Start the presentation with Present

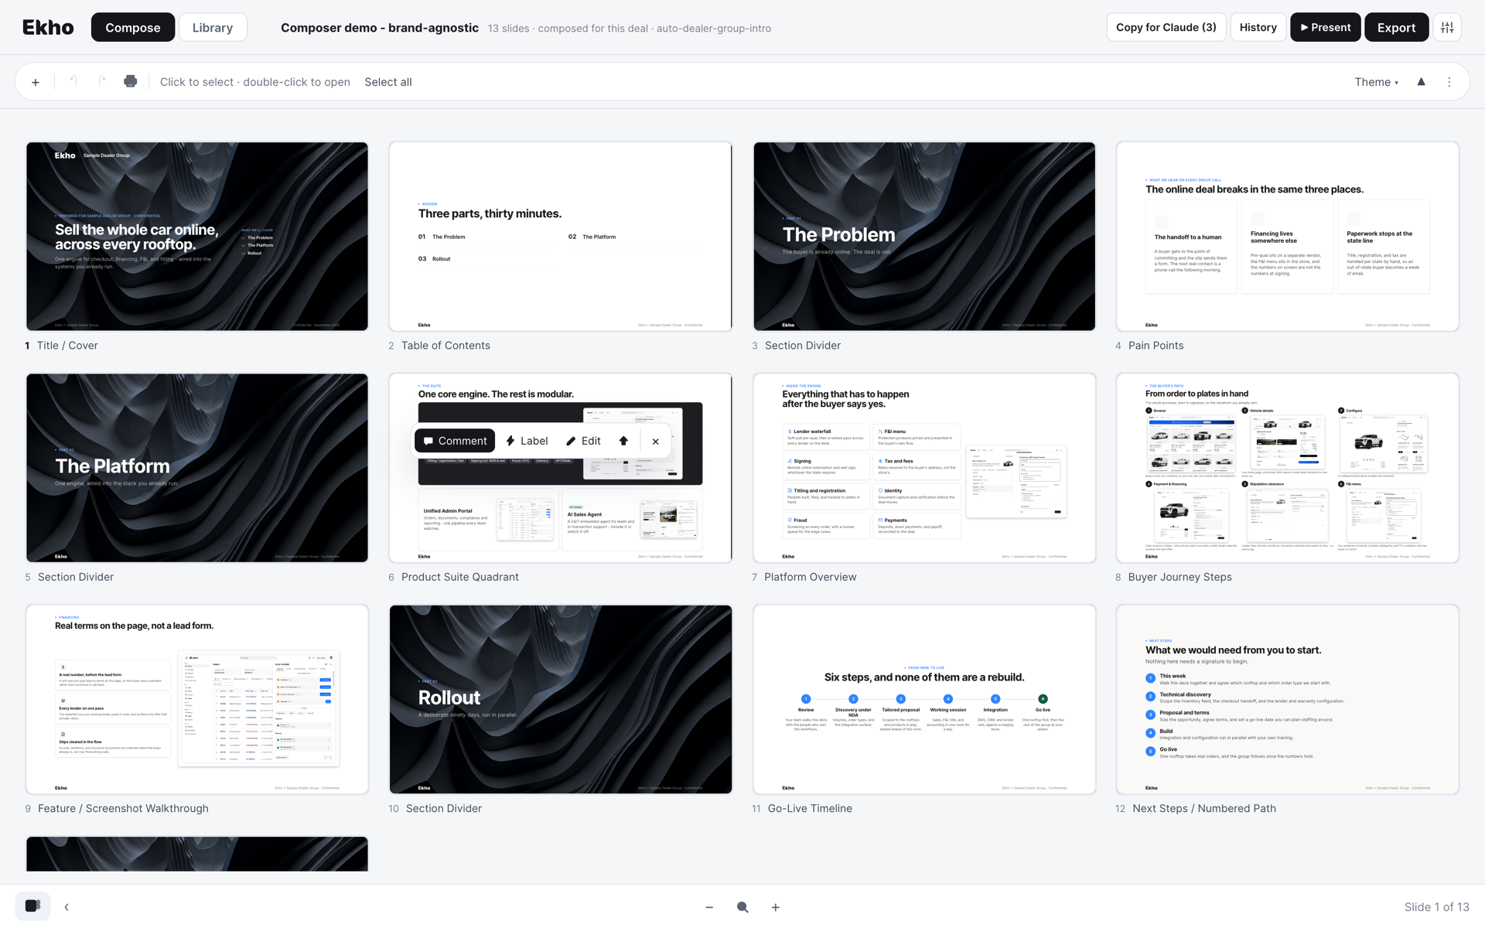tap(1325, 28)
